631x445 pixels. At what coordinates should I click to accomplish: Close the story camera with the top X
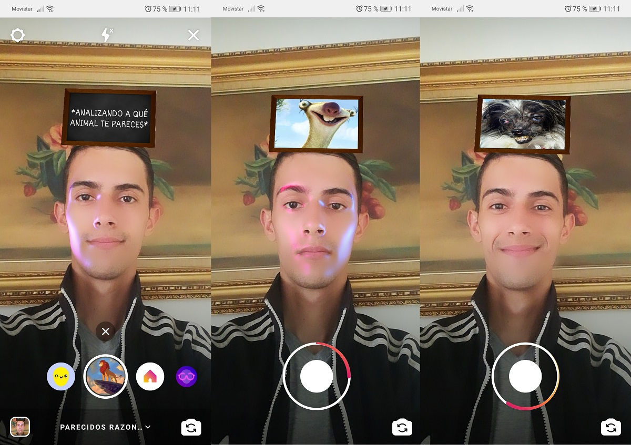[x=194, y=35]
